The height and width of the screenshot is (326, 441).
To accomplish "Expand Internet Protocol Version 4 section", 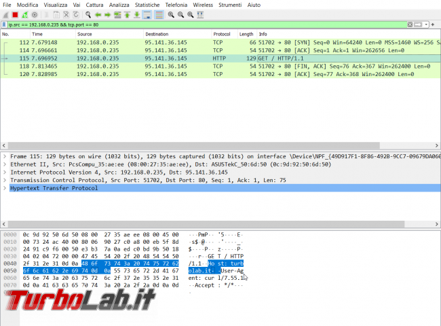I will click(5, 172).
